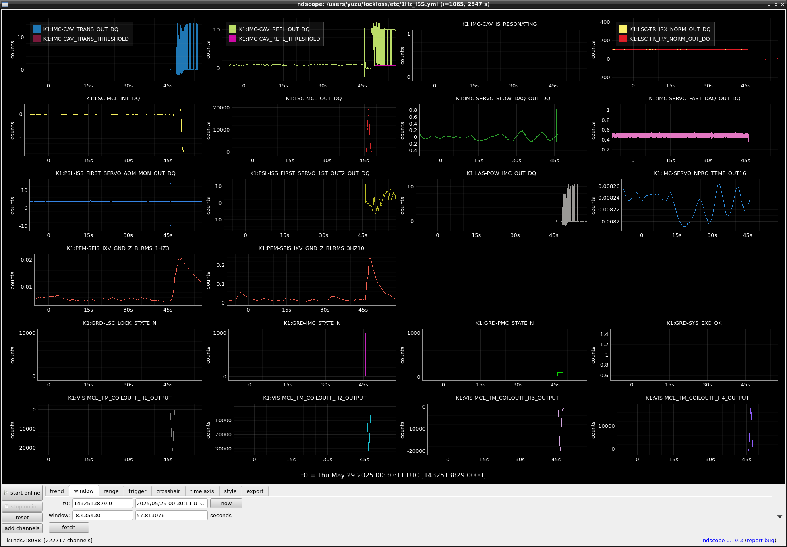Click the red K1:LSC-TR_IRY_NORM_OUT_DQ legend swatch
This screenshot has height=547, width=787.
[623, 39]
